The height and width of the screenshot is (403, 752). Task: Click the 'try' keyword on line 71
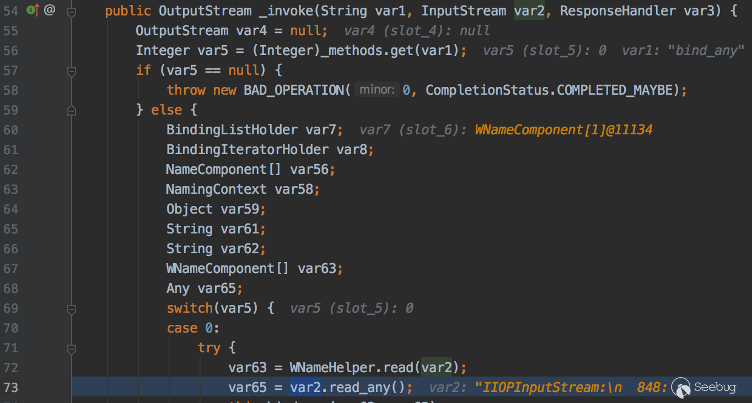click(x=210, y=347)
